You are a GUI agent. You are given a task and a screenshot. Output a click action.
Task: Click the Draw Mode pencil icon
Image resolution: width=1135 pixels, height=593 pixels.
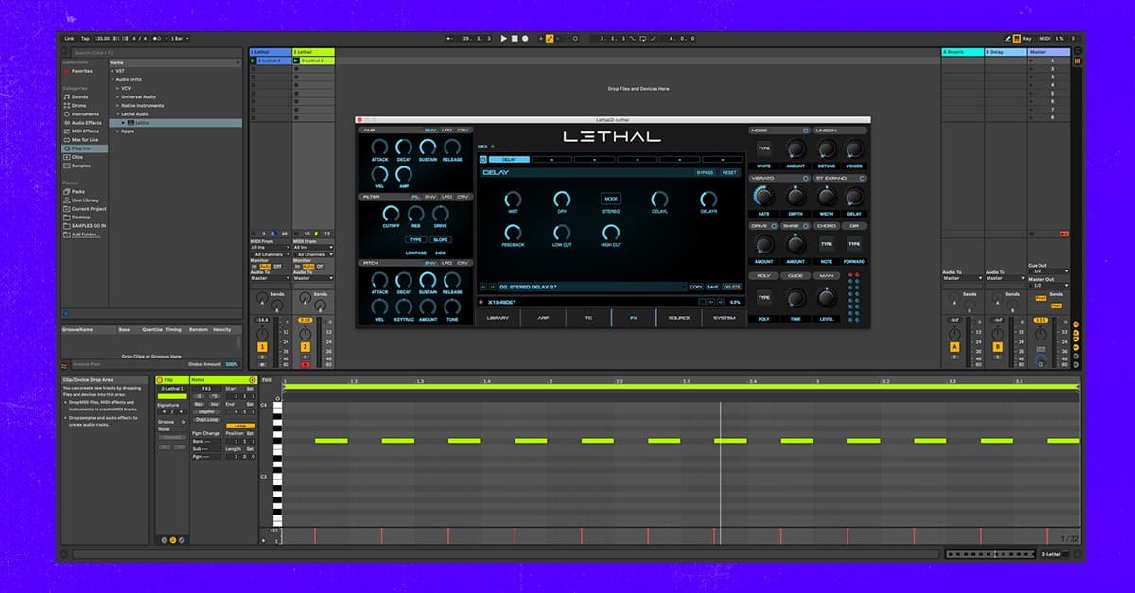tap(548, 38)
